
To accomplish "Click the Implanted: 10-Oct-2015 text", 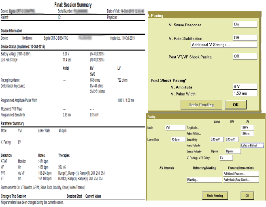I will (122, 38).
